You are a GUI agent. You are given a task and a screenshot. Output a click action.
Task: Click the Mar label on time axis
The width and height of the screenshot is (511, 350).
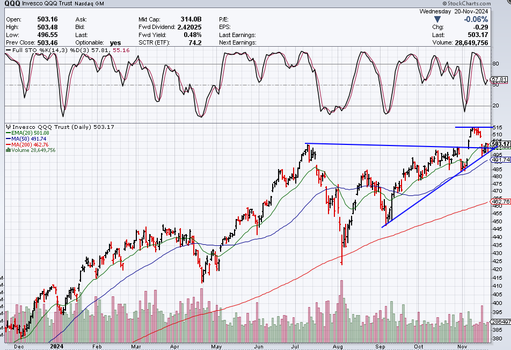click(x=136, y=346)
